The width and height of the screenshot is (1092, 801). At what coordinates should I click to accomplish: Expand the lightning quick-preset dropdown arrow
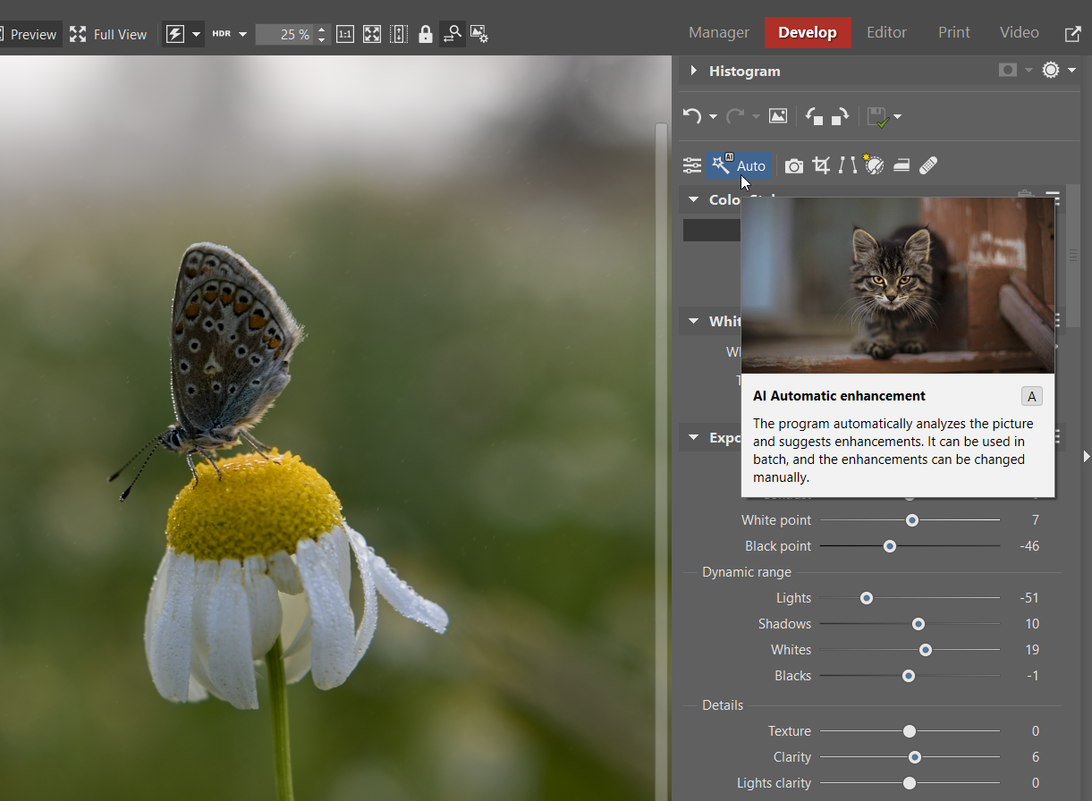coord(195,34)
